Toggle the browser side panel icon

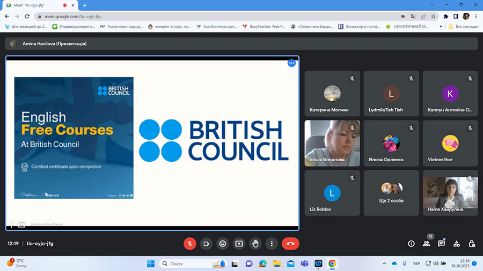click(x=456, y=16)
